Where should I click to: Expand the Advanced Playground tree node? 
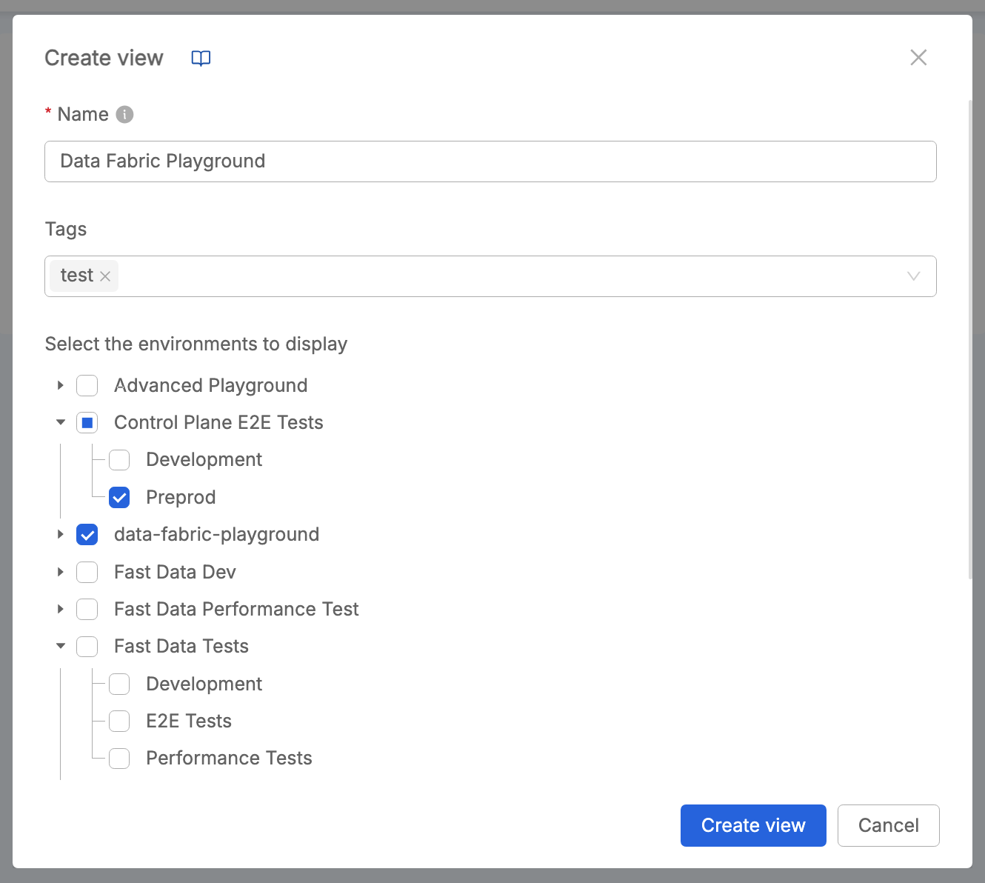(x=60, y=385)
